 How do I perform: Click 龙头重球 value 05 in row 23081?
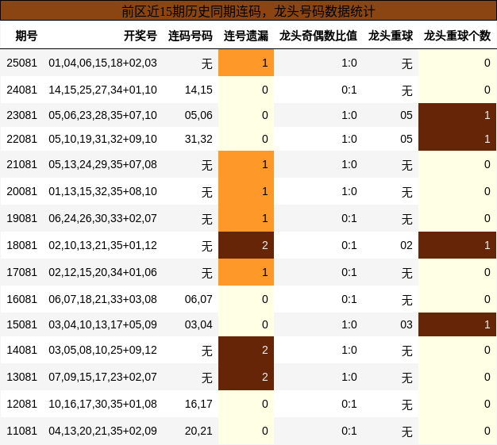coord(406,115)
